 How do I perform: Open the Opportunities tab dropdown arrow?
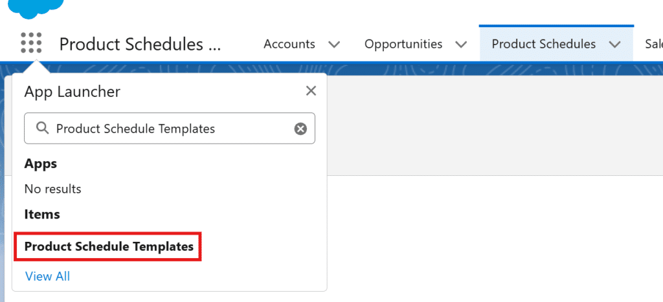[461, 45]
